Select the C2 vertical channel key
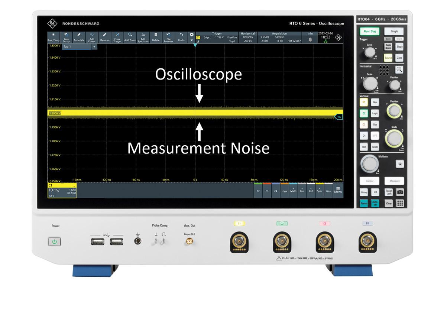The width and height of the screenshot is (421, 318). pyautogui.click(x=364, y=113)
